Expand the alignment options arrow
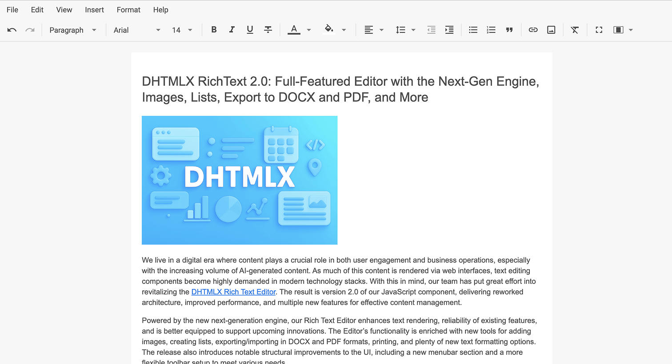672x364 pixels. click(x=381, y=30)
